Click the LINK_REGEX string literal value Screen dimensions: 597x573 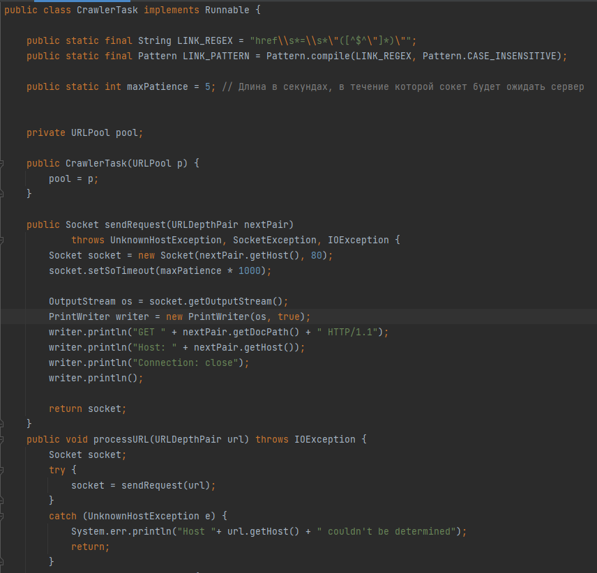330,40
